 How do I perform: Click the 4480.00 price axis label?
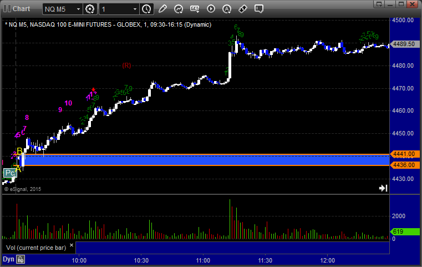click(403, 66)
